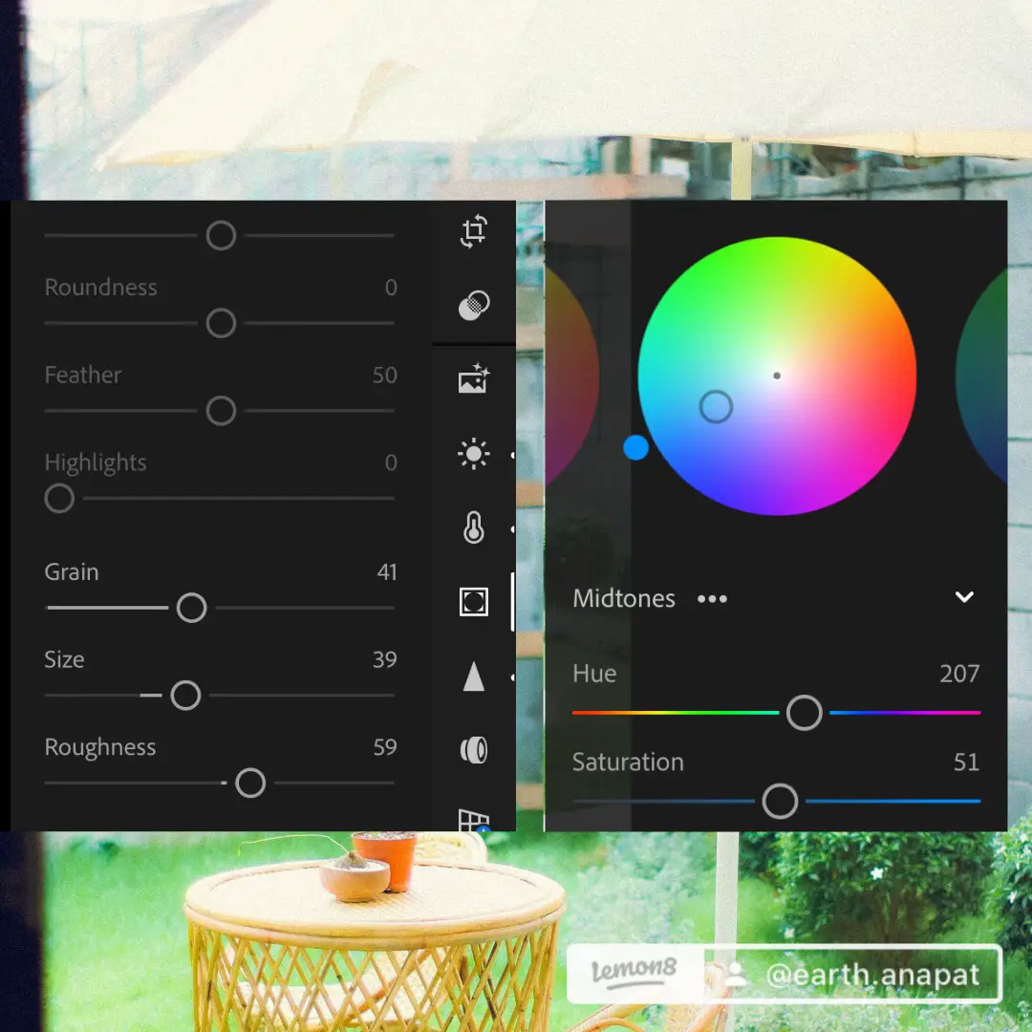Reset the Roundness slider handle

click(x=221, y=323)
